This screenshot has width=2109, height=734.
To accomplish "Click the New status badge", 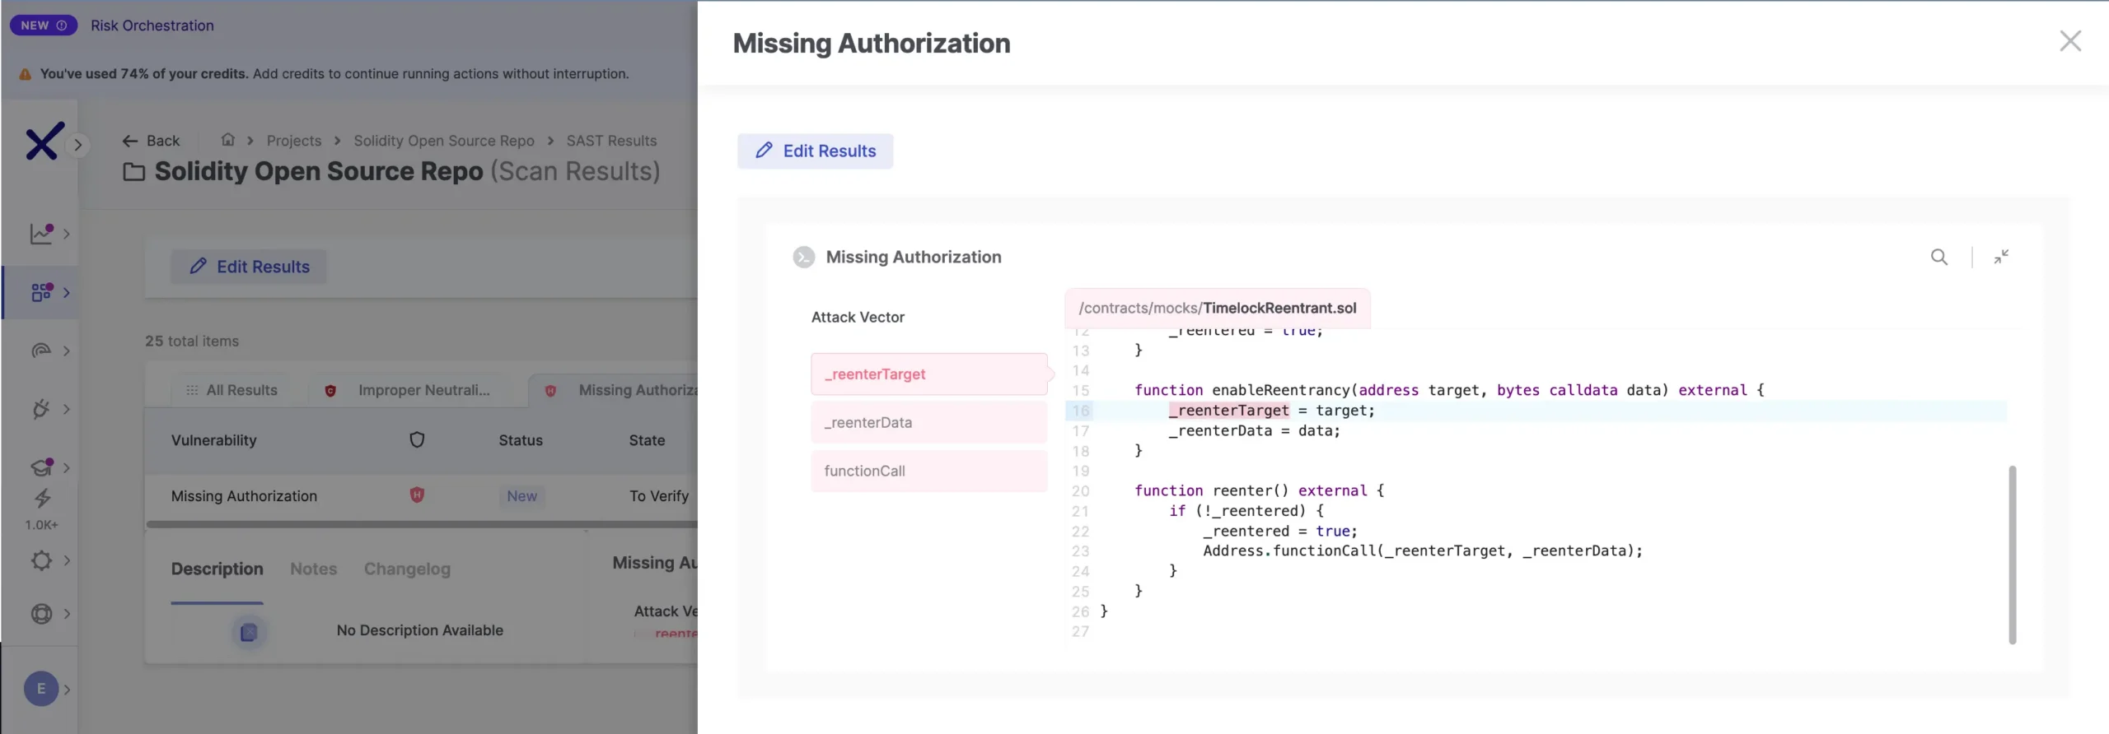I will [x=521, y=496].
